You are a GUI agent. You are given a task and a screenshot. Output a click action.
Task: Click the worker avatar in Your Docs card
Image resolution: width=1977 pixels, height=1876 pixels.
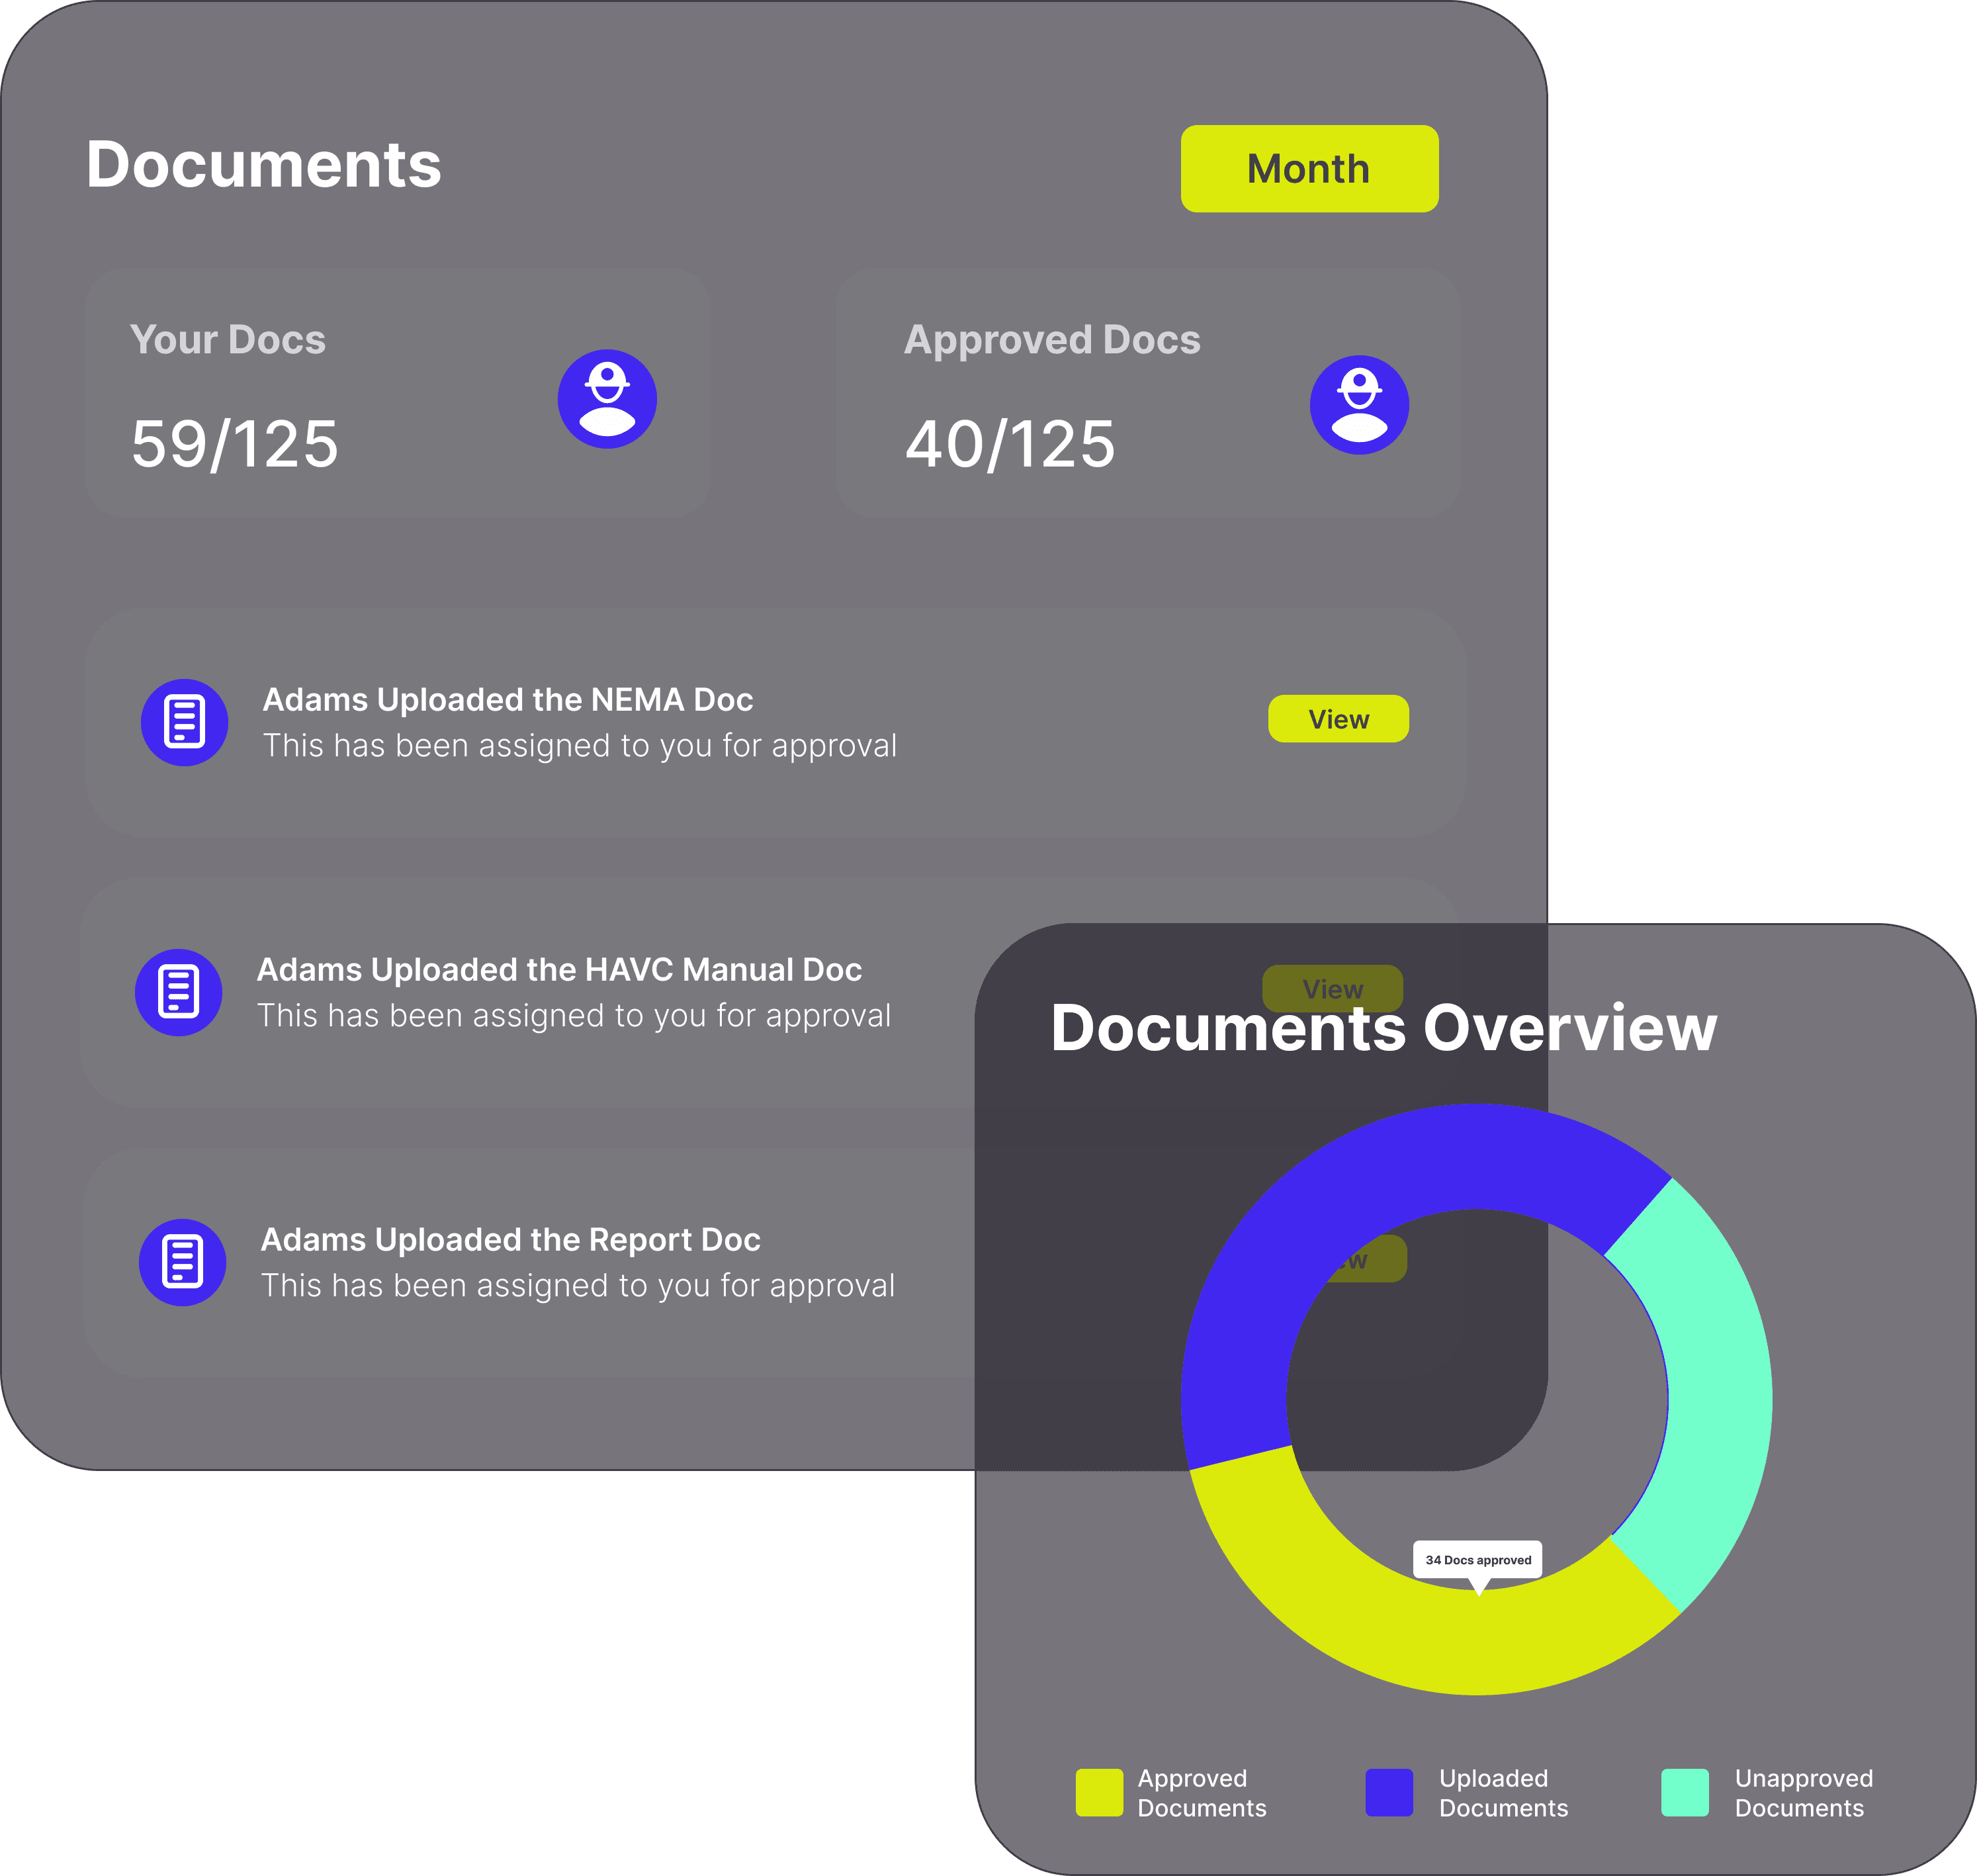(x=607, y=399)
